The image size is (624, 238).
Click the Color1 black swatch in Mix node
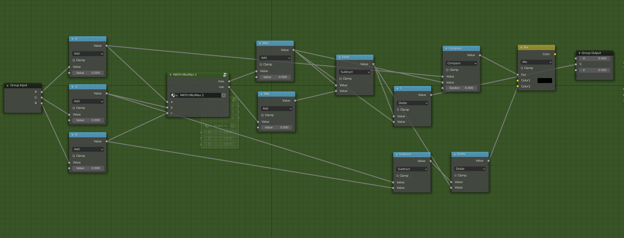tap(545, 81)
